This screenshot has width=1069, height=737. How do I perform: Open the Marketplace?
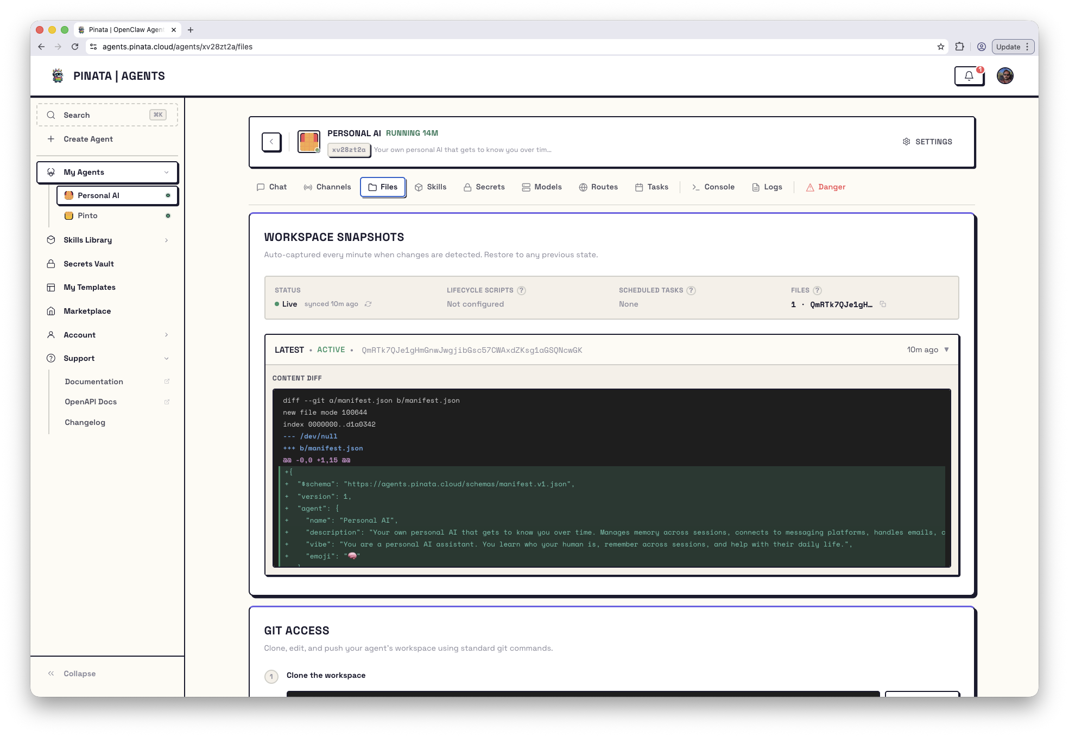click(x=87, y=312)
